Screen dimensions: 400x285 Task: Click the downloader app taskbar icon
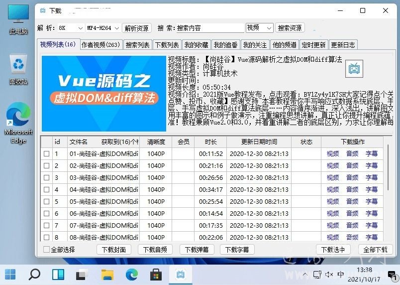click(181, 275)
